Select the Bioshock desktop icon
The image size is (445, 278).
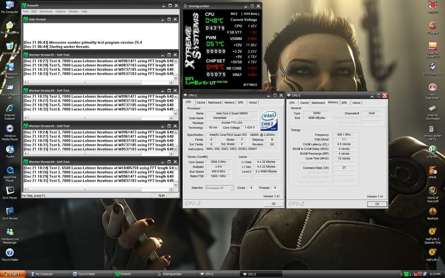[x=432, y=214]
